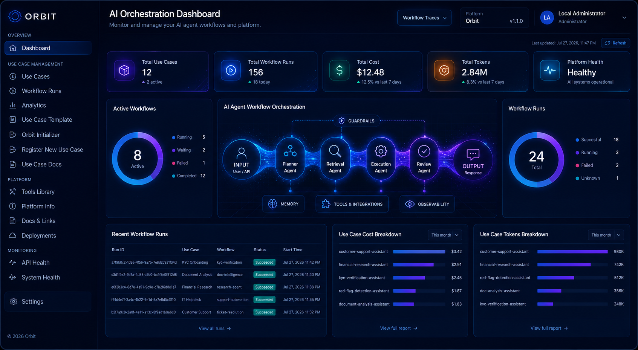Click the TOOLS & INTEGRATIONS button
The width and height of the screenshot is (638, 350).
352,204
